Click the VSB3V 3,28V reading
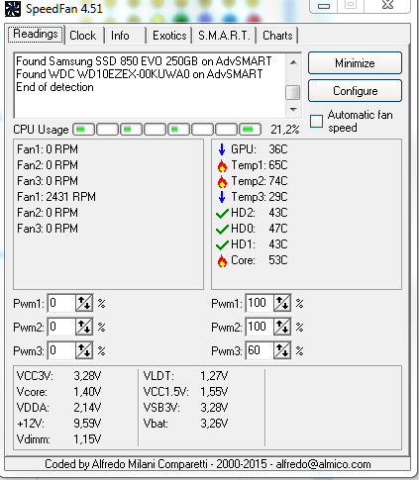This screenshot has height=480, width=419. click(x=185, y=408)
